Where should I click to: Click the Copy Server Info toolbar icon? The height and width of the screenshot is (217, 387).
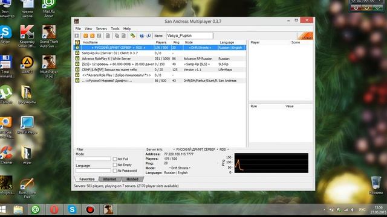click(117, 36)
